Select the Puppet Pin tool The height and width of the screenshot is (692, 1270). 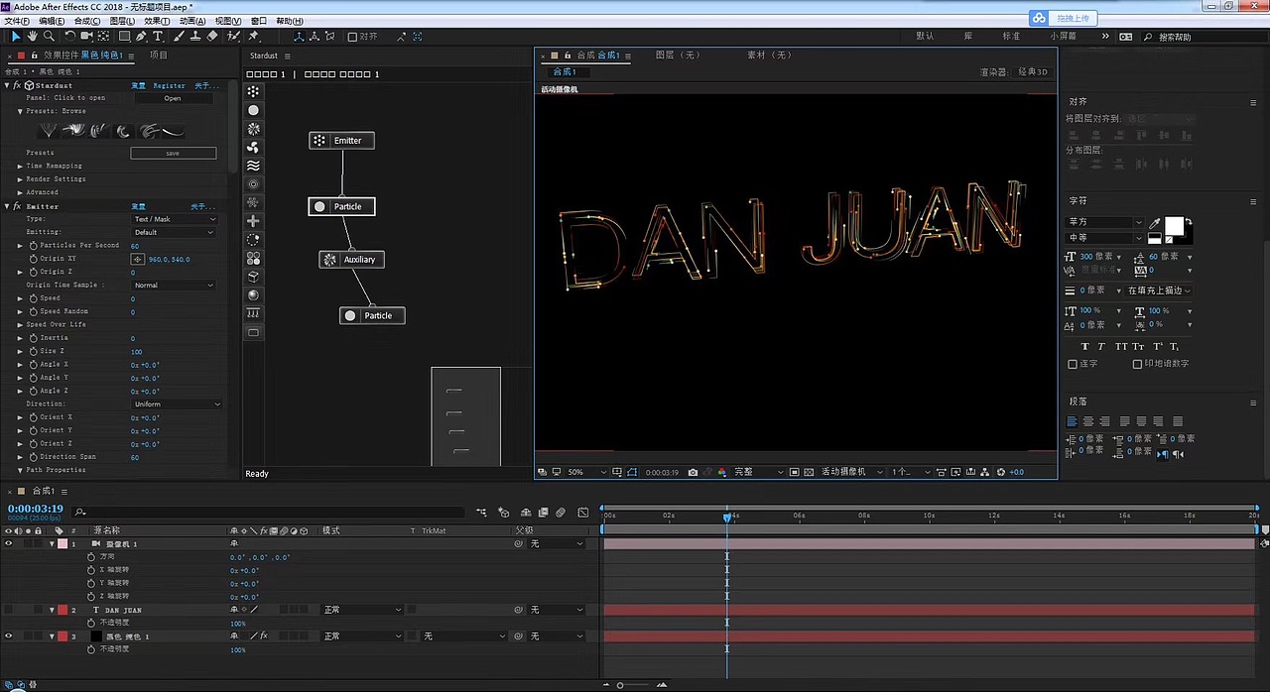253,37
